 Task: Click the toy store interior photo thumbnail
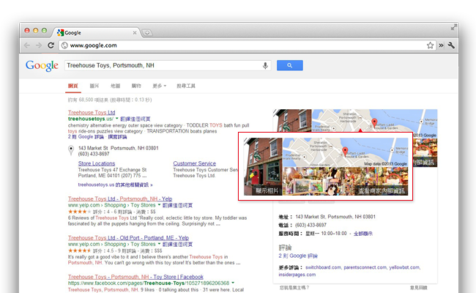click(346, 181)
